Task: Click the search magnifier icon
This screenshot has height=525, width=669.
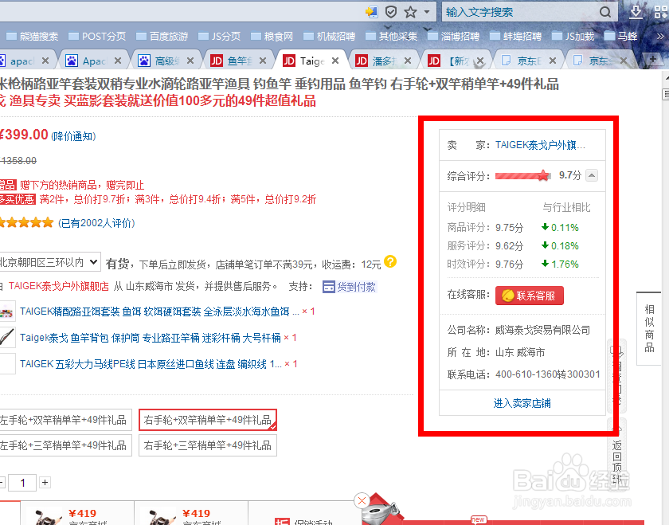Action: pyautogui.click(x=605, y=12)
